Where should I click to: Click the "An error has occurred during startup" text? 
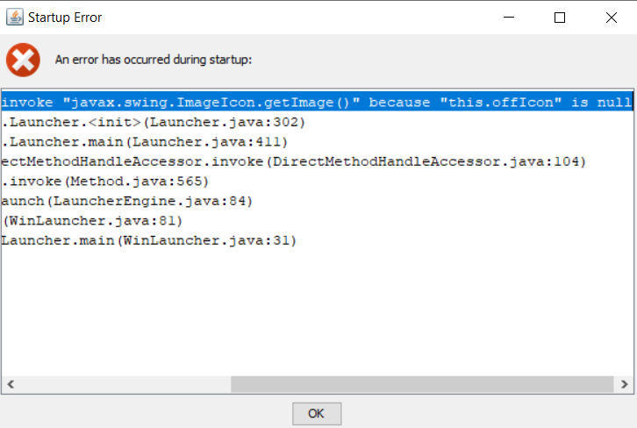154,60
